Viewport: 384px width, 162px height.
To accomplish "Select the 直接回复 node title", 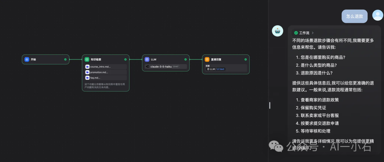I will pos(216,59).
